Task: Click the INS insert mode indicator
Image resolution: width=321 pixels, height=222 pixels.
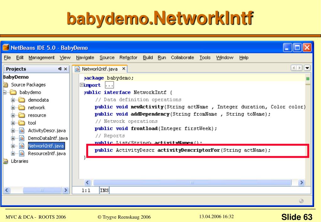Action: coord(104,191)
